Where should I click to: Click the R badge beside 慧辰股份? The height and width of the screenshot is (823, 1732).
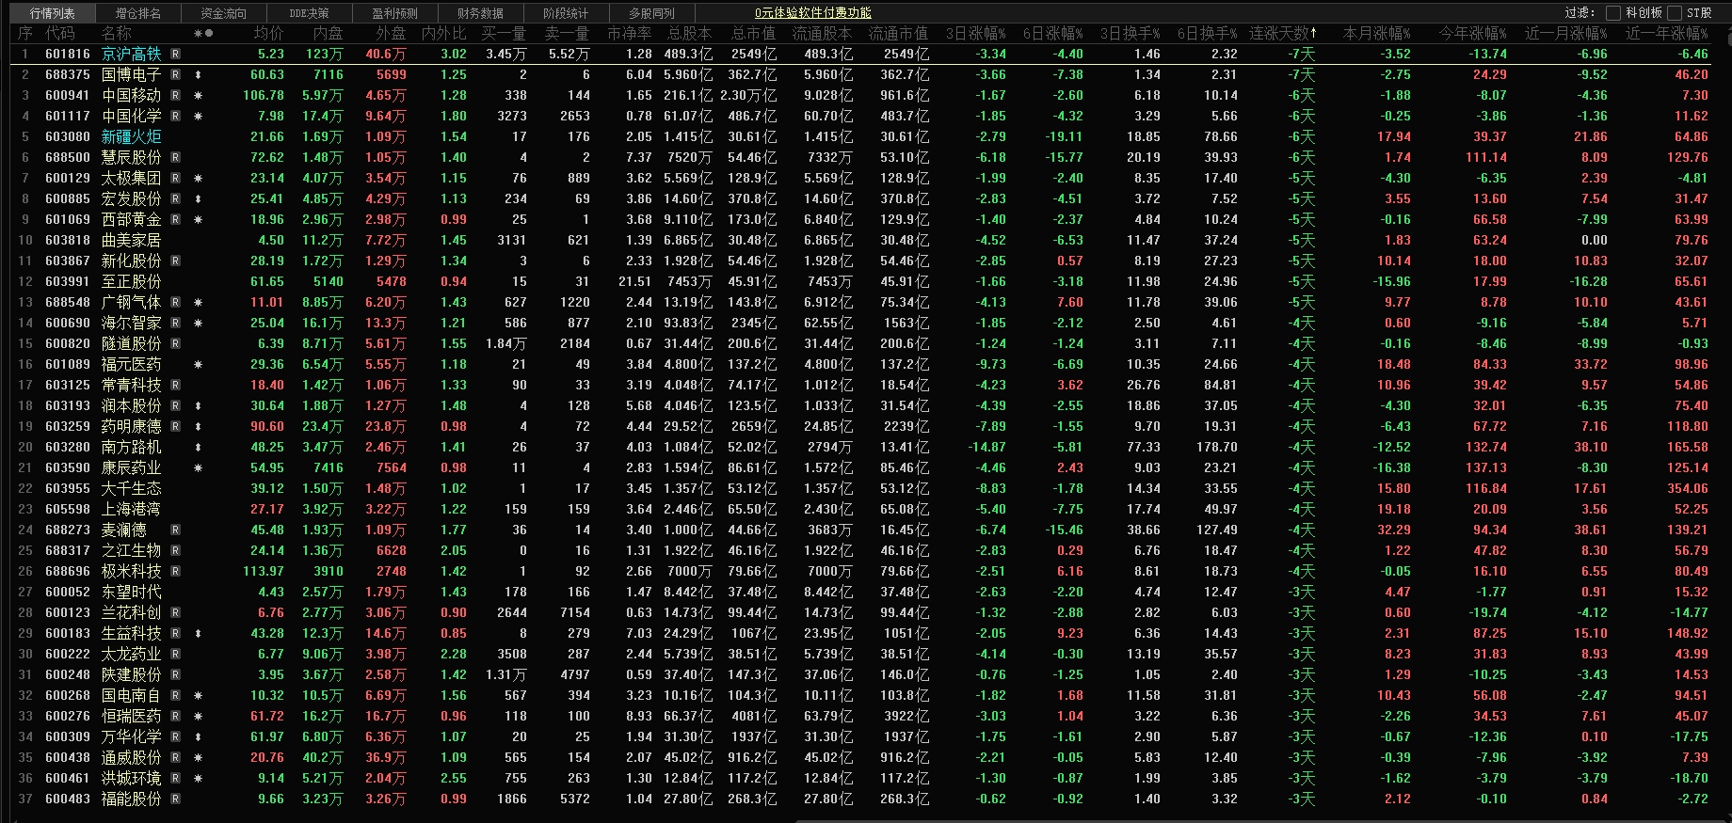176,158
